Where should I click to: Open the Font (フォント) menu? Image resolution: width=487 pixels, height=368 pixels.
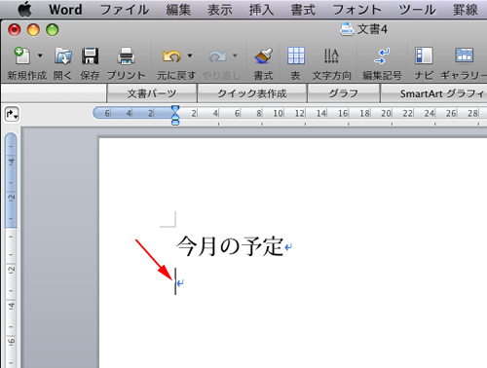click(356, 10)
